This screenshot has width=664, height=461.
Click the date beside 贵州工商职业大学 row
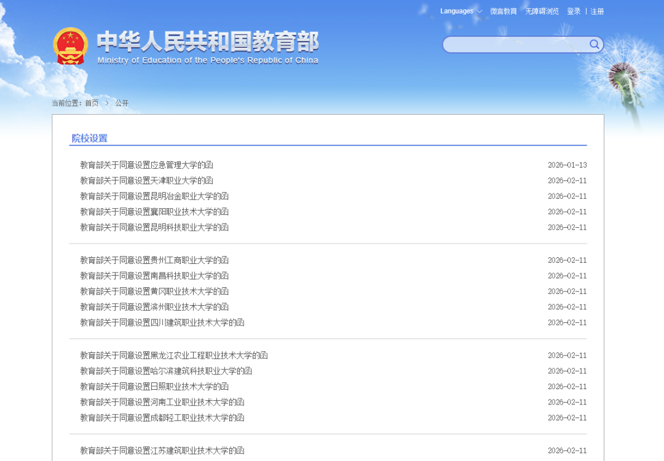point(567,260)
